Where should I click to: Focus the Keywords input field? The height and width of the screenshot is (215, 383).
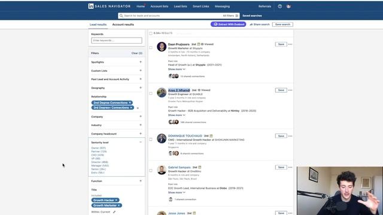tap(117, 41)
